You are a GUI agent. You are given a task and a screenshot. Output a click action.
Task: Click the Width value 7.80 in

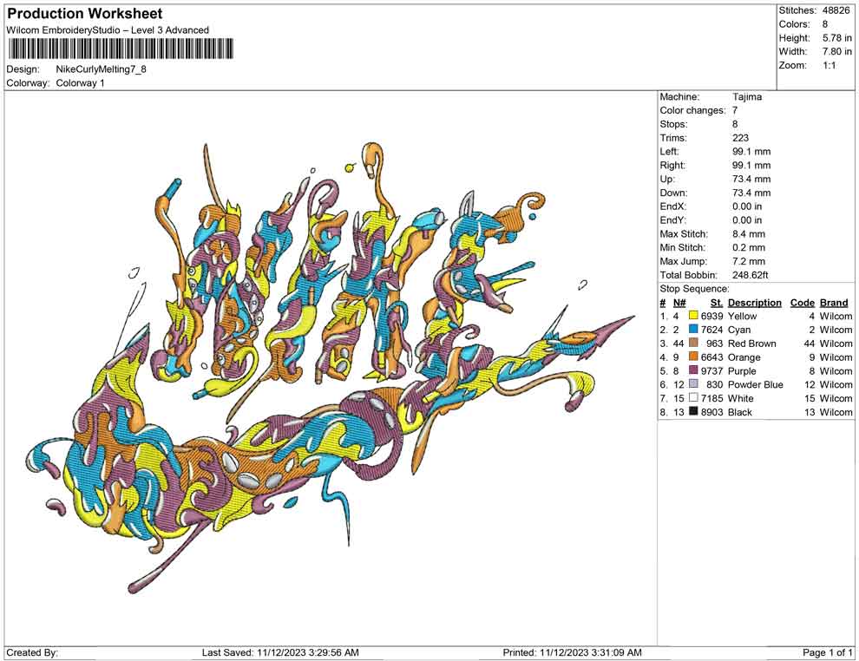click(x=837, y=51)
